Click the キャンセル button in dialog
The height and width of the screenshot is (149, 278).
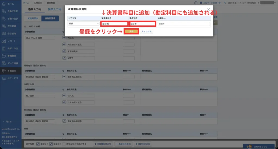click(146, 32)
